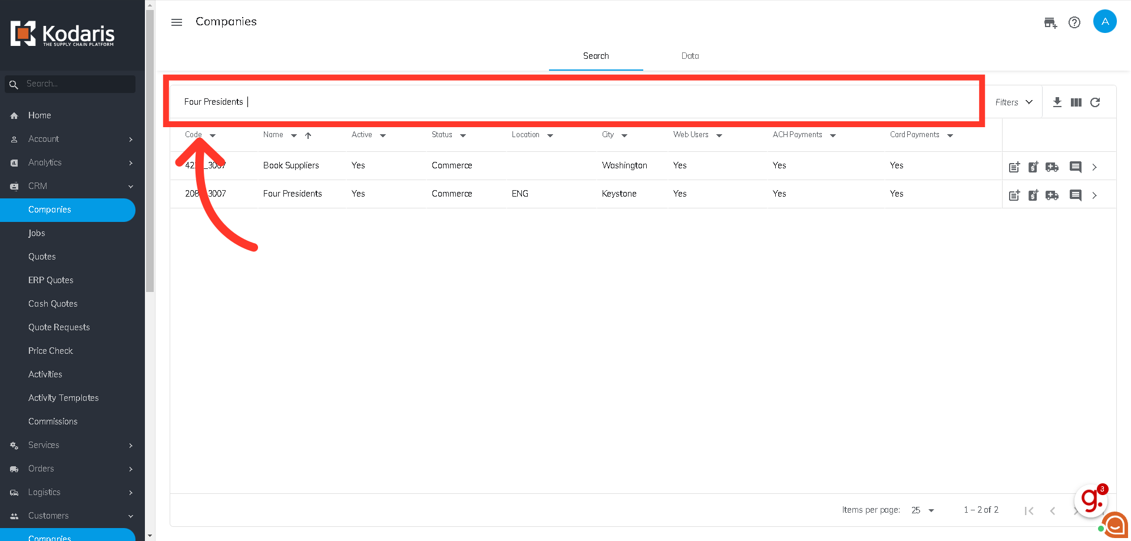Open Book Suppliers row details chevron

[x=1094, y=167]
